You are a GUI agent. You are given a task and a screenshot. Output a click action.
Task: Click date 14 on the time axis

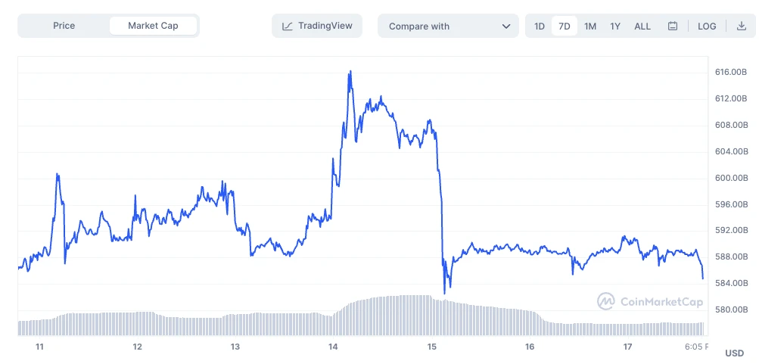(333, 347)
